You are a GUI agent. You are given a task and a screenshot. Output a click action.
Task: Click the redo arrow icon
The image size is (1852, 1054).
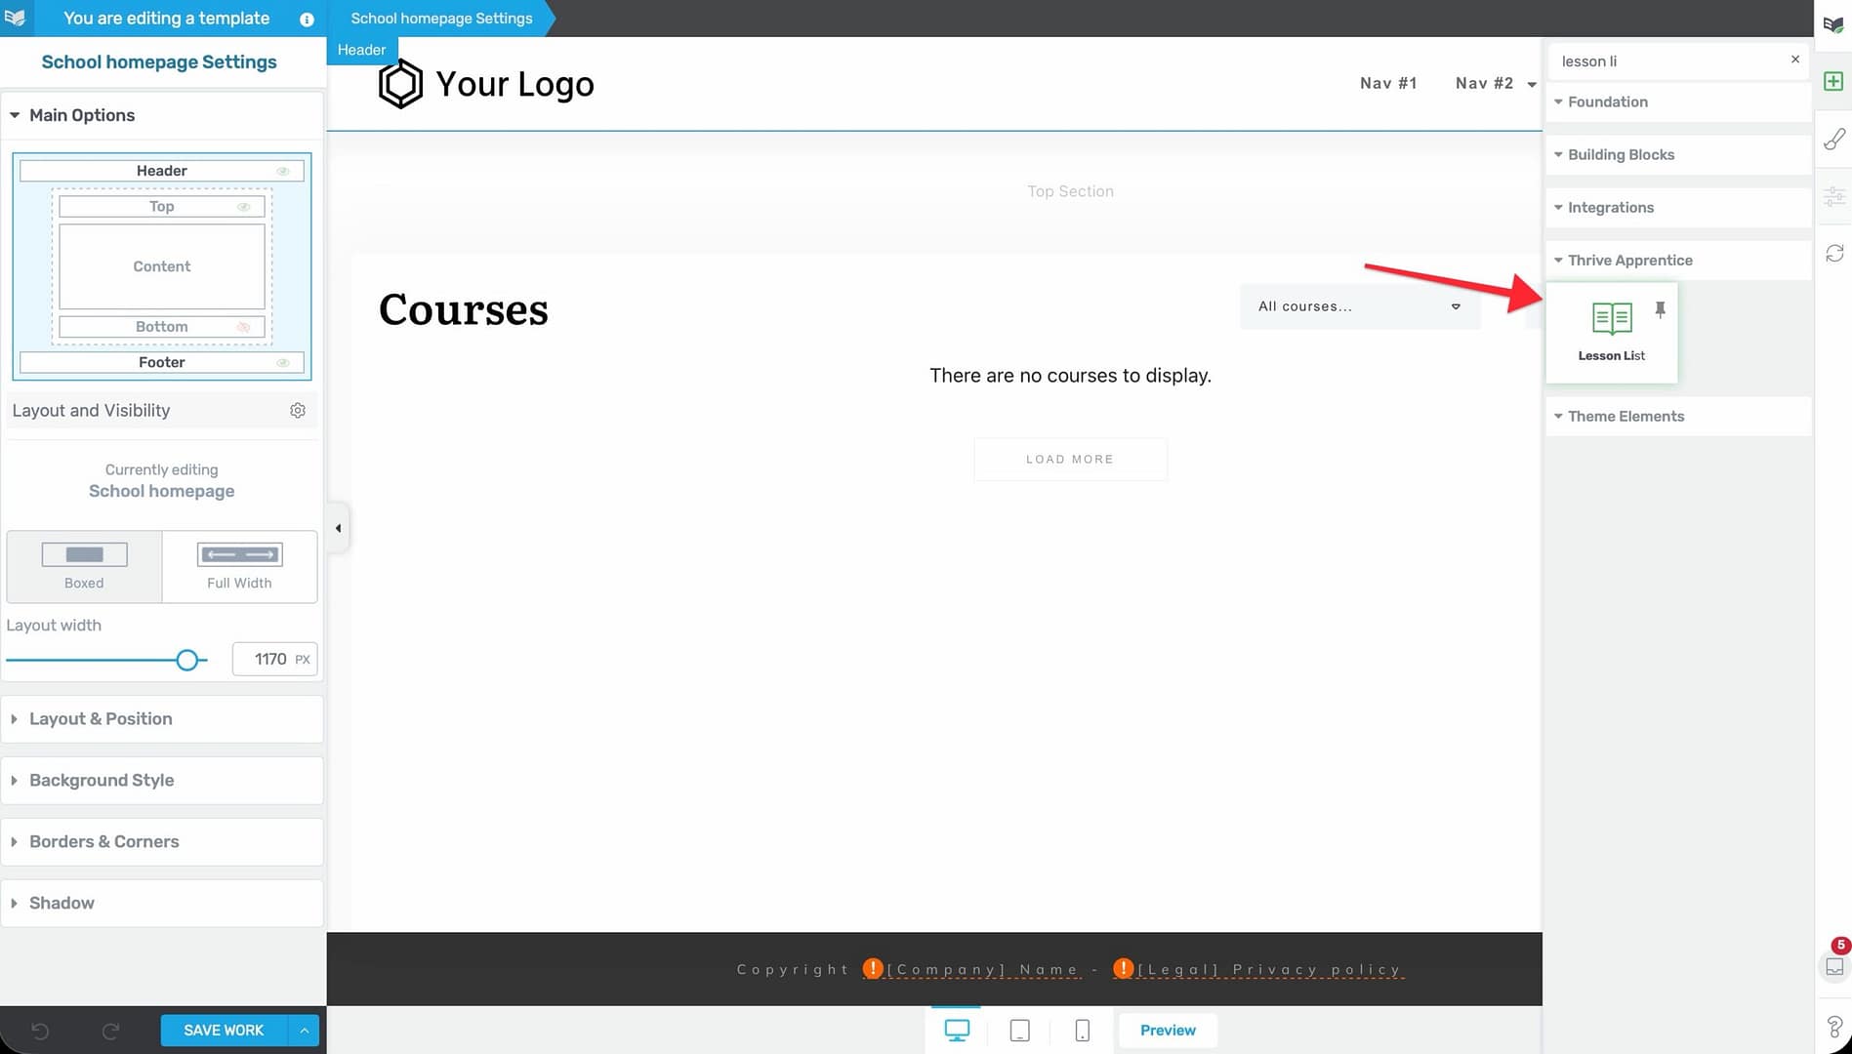point(110,1031)
